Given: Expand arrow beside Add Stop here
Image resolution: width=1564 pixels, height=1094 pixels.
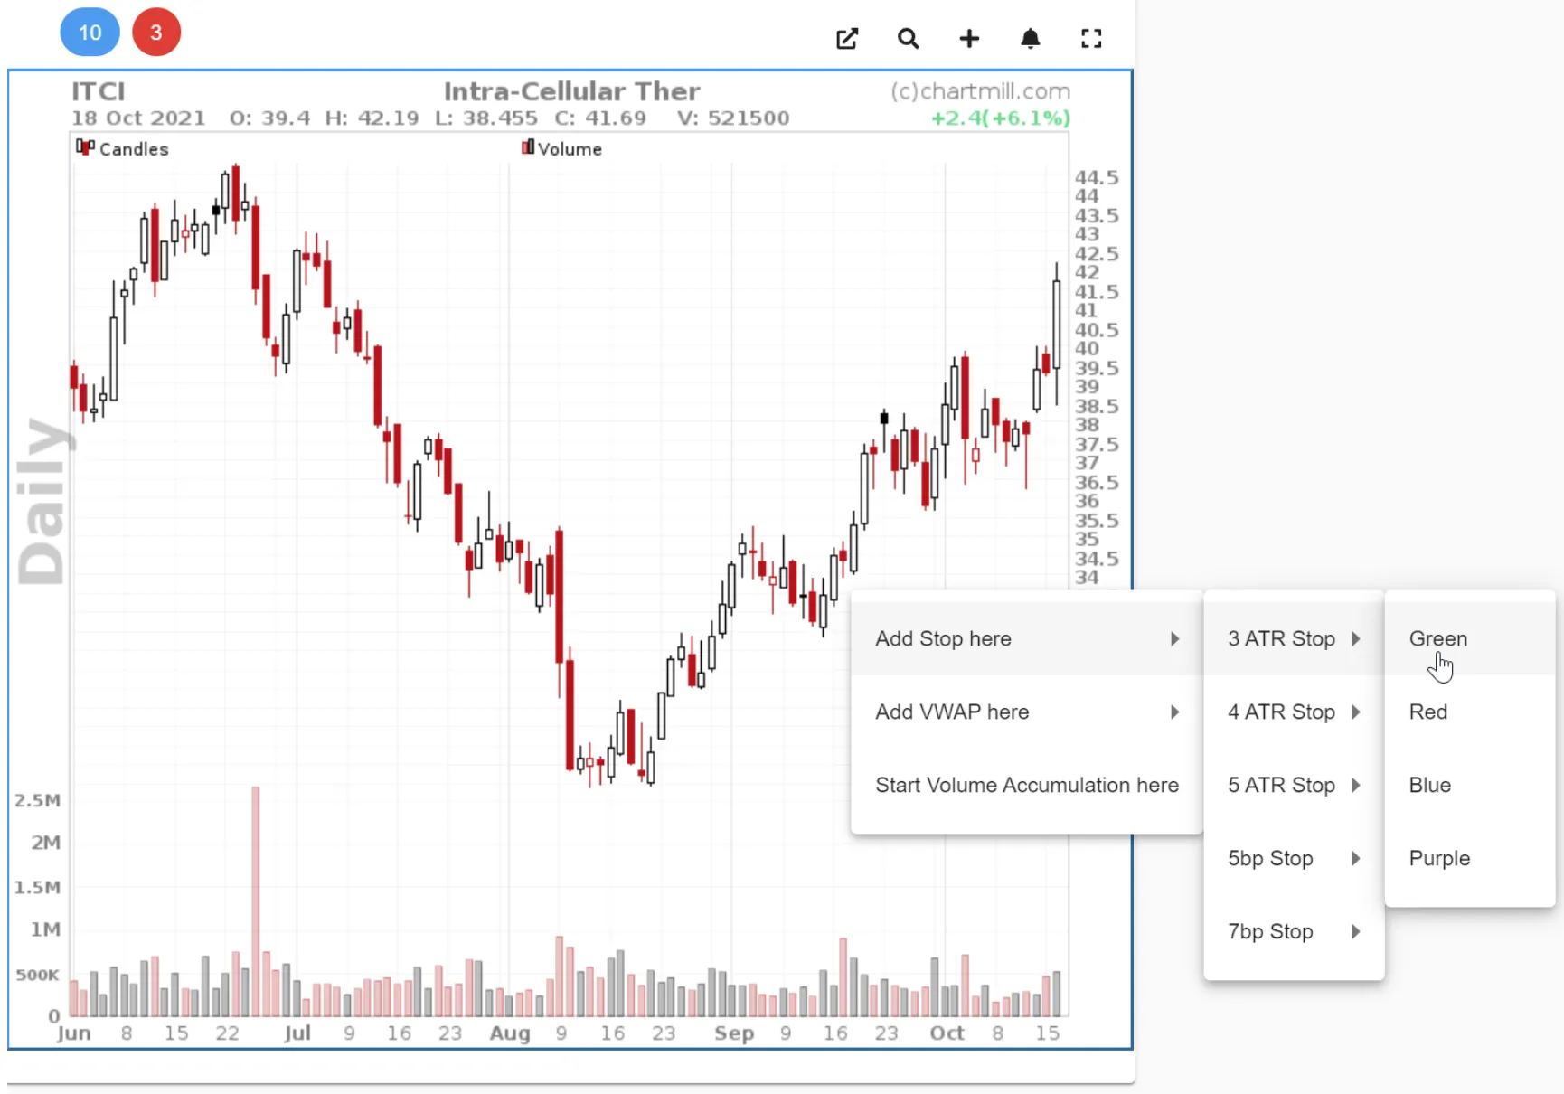Looking at the screenshot, I should pyautogui.click(x=1174, y=638).
